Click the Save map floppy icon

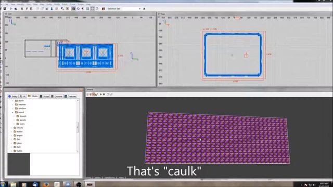5,9
